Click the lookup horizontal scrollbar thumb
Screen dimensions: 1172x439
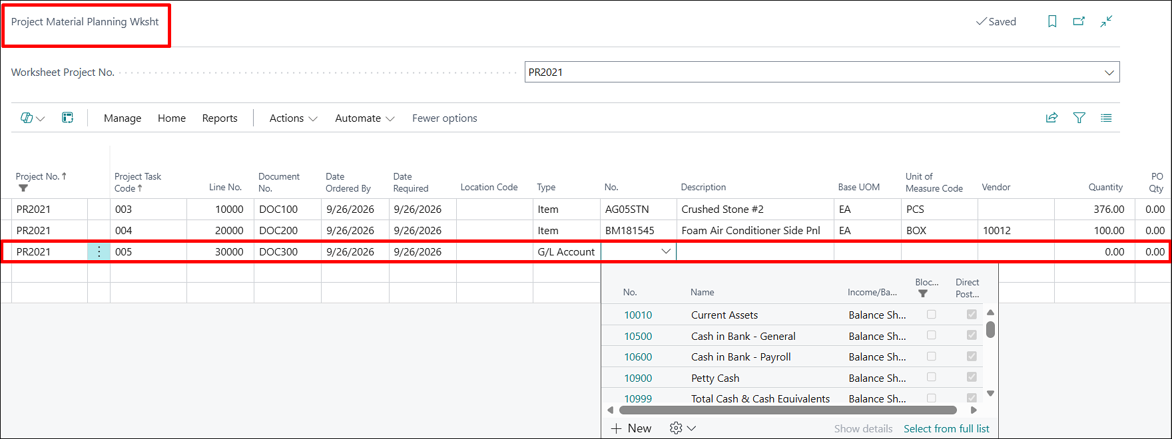coord(788,410)
